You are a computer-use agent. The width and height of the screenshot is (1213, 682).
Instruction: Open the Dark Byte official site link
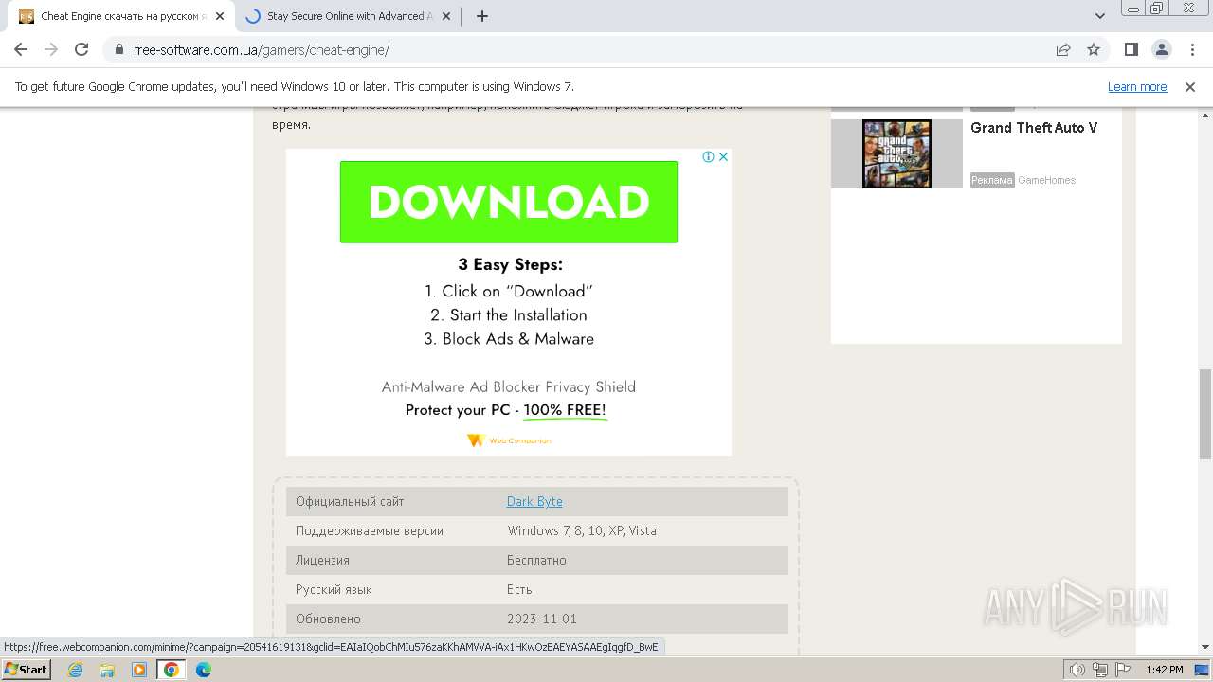click(x=534, y=501)
